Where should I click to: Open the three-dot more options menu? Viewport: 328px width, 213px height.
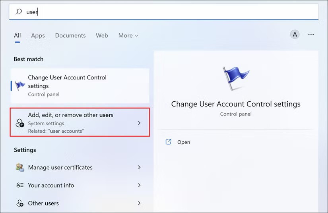coord(311,35)
